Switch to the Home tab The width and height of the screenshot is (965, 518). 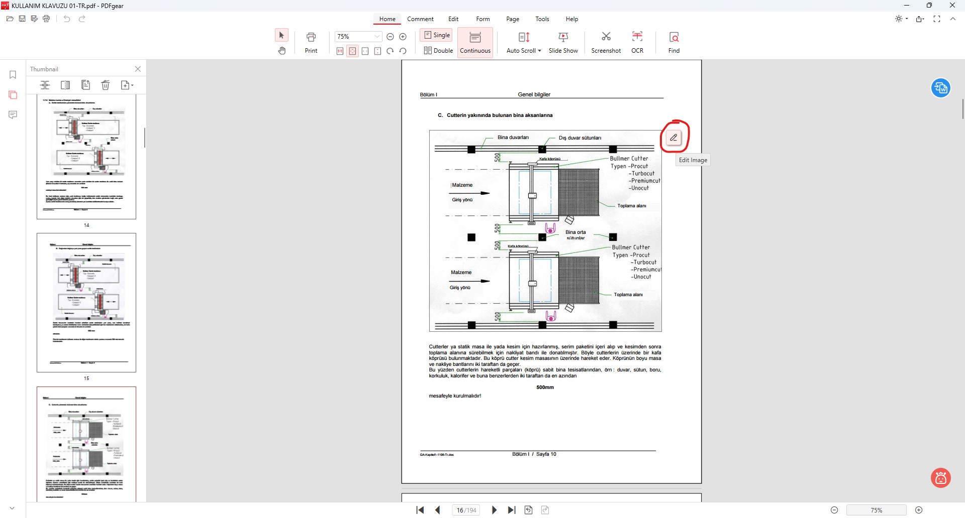pyautogui.click(x=387, y=19)
